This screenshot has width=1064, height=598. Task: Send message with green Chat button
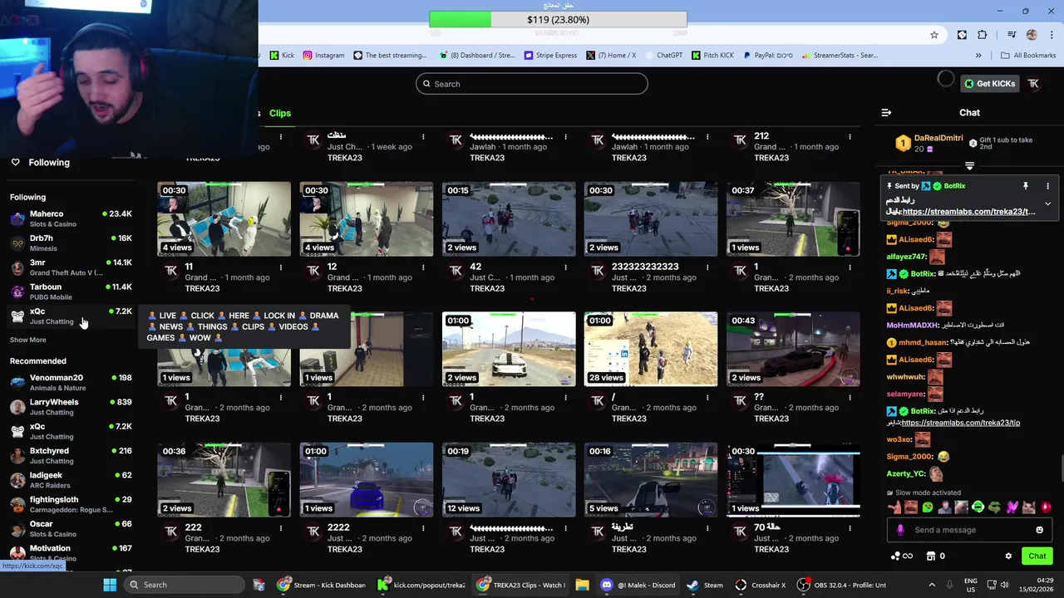pos(1037,556)
